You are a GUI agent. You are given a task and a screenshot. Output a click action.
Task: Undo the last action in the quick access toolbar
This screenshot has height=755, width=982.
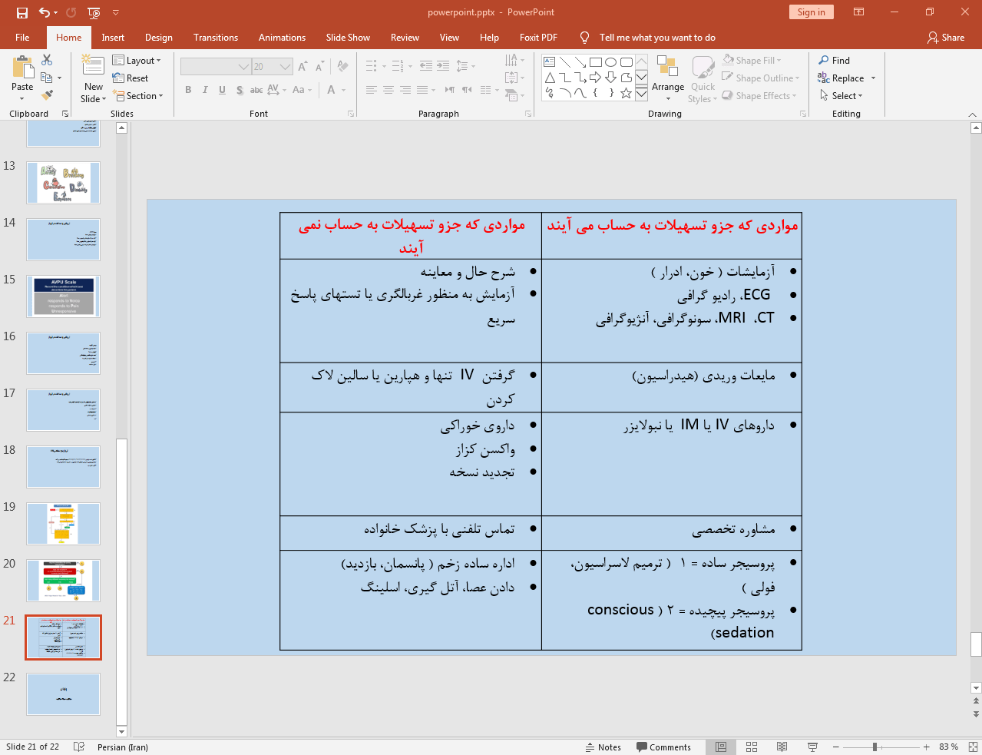point(45,12)
